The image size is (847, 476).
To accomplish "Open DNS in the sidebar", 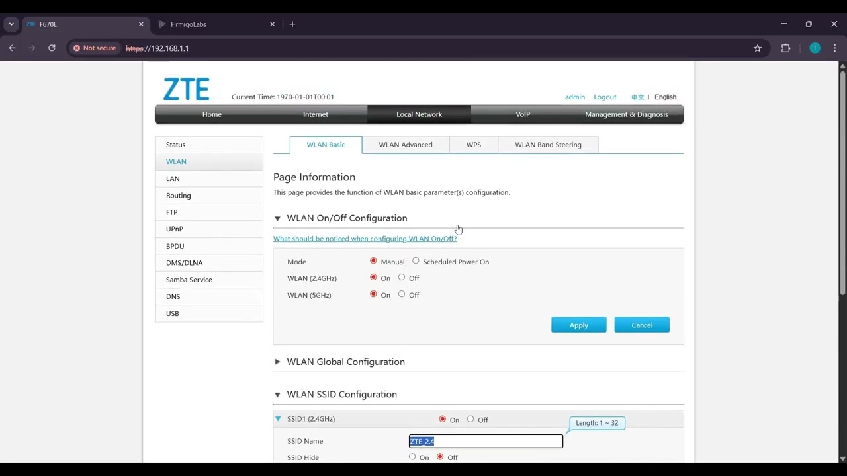I will click(209, 296).
